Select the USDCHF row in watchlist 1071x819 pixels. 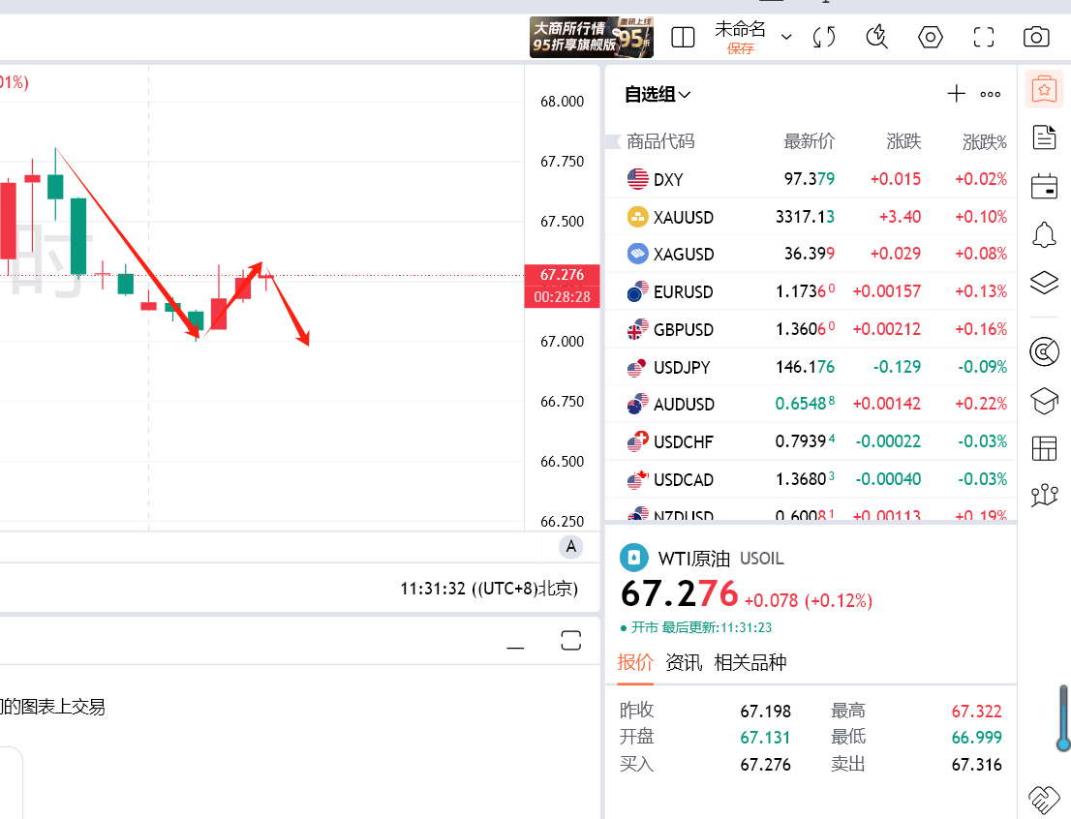point(811,442)
